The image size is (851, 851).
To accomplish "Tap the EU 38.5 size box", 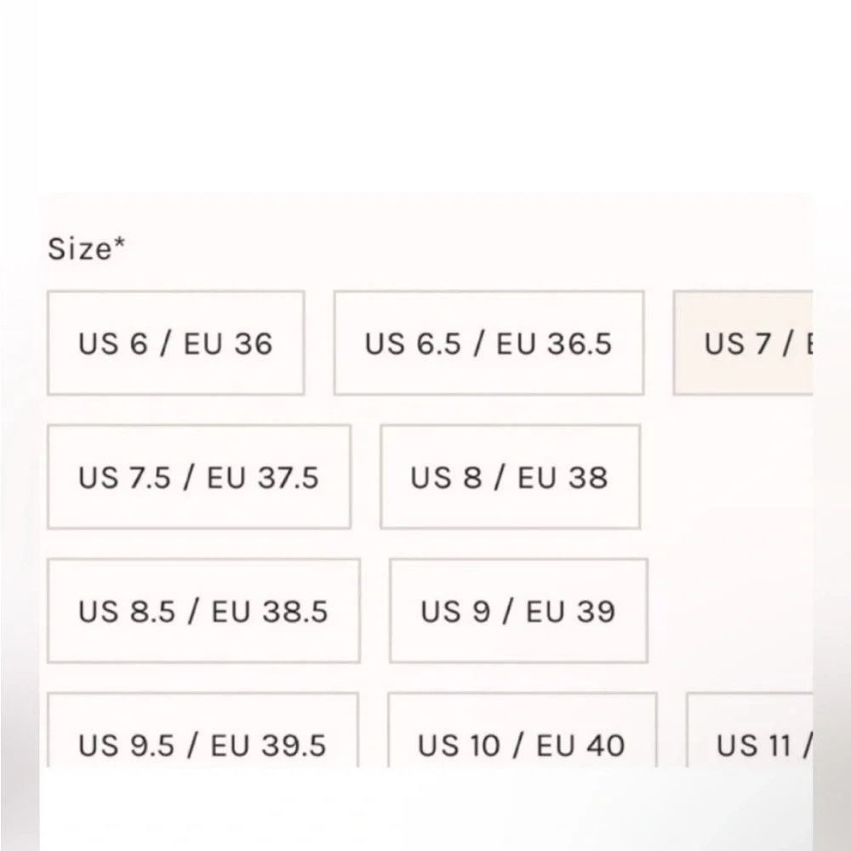I will (x=203, y=610).
